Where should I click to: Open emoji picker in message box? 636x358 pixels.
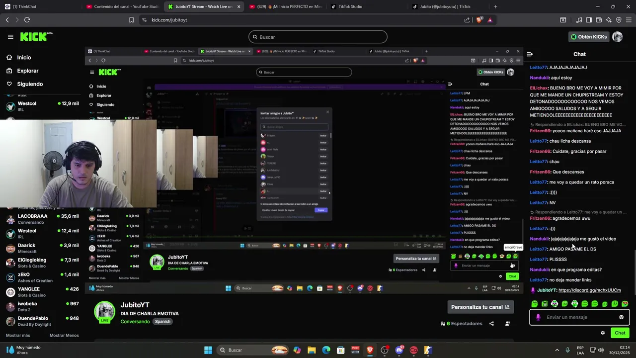click(621, 317)
